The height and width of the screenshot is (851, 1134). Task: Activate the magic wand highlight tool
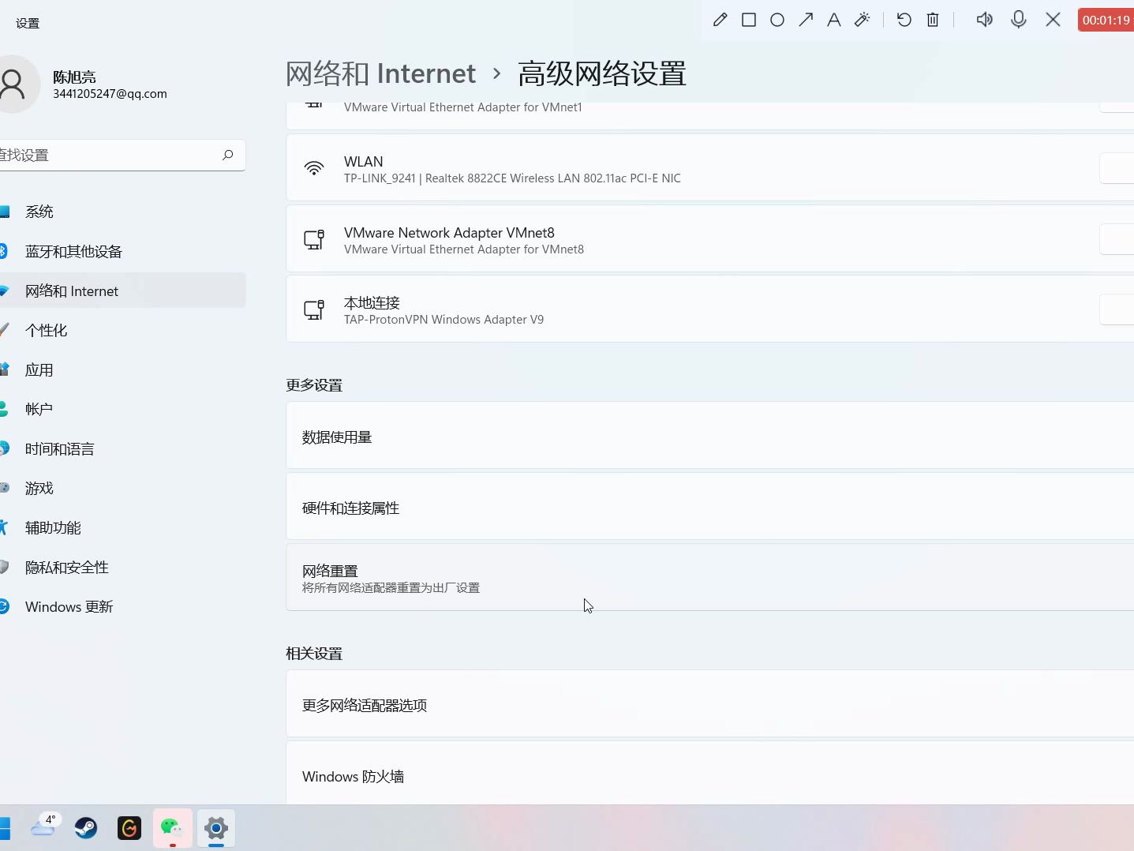pyautogui.click(x=863, y=20)
